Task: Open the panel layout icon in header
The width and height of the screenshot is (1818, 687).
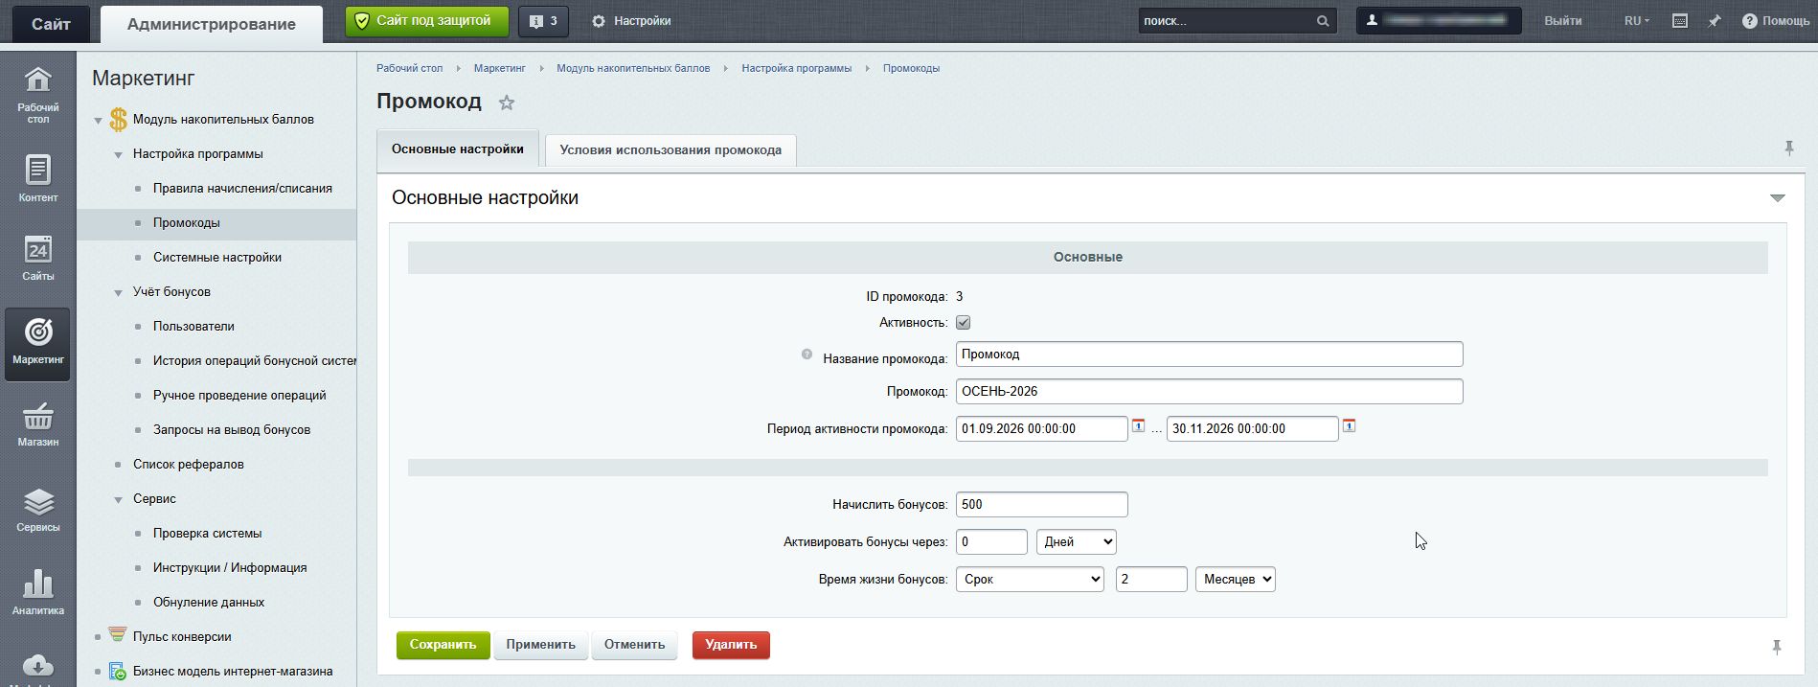Action: click(1680, 21)
